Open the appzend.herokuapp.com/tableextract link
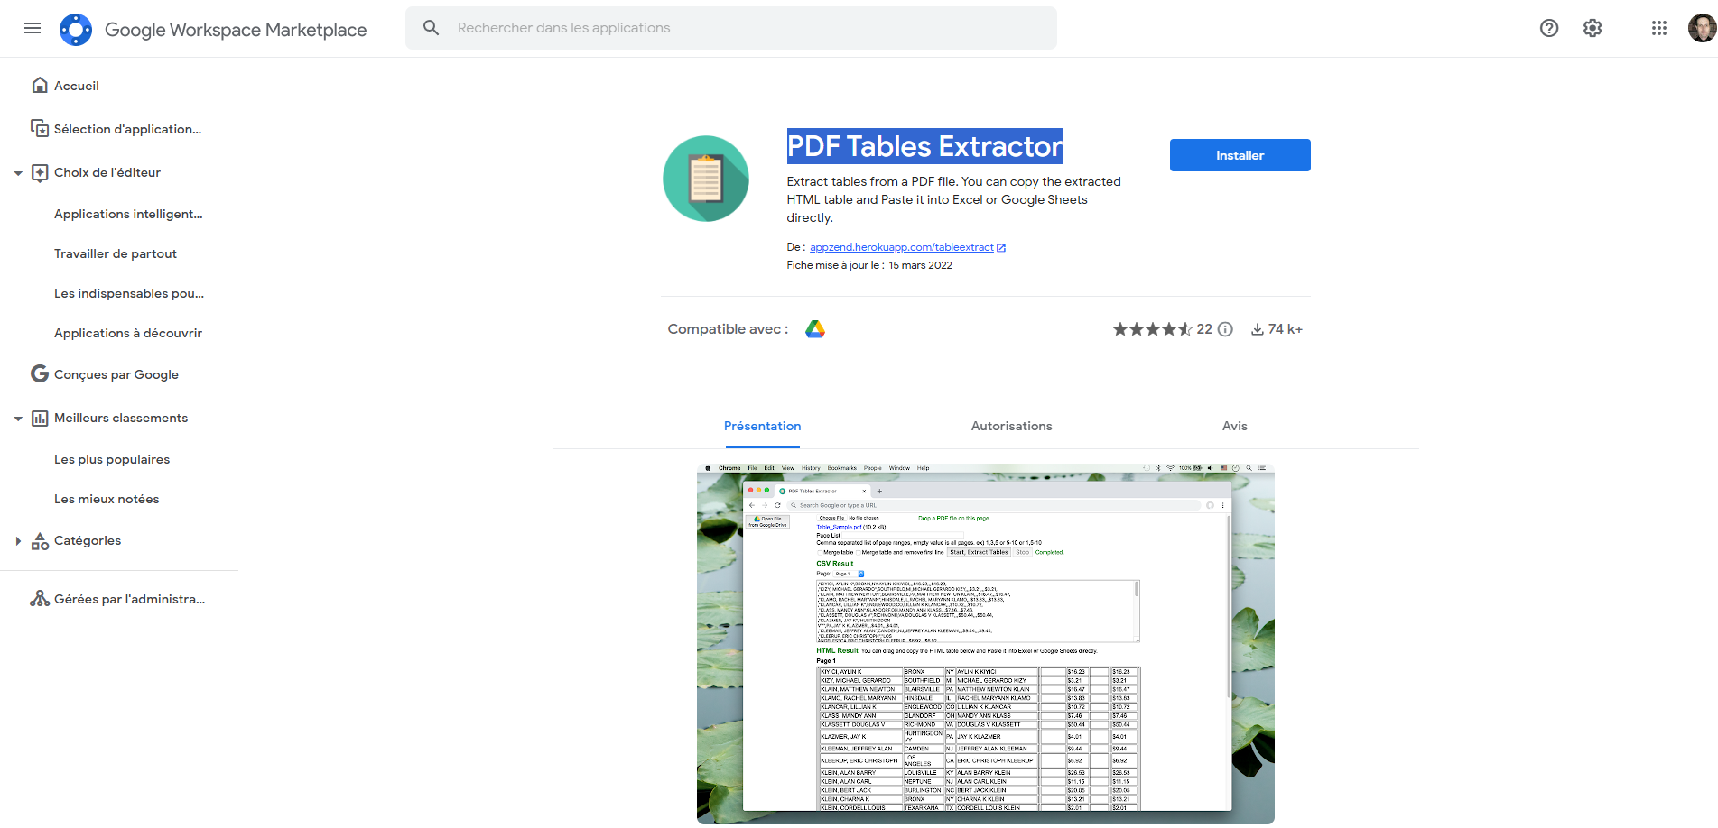 coord(901,247)
